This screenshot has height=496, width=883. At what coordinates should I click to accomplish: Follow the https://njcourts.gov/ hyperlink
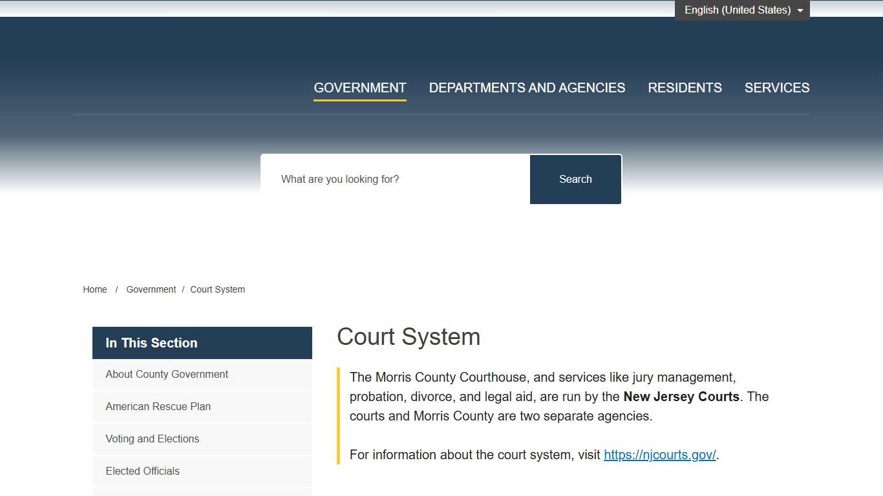659,455
